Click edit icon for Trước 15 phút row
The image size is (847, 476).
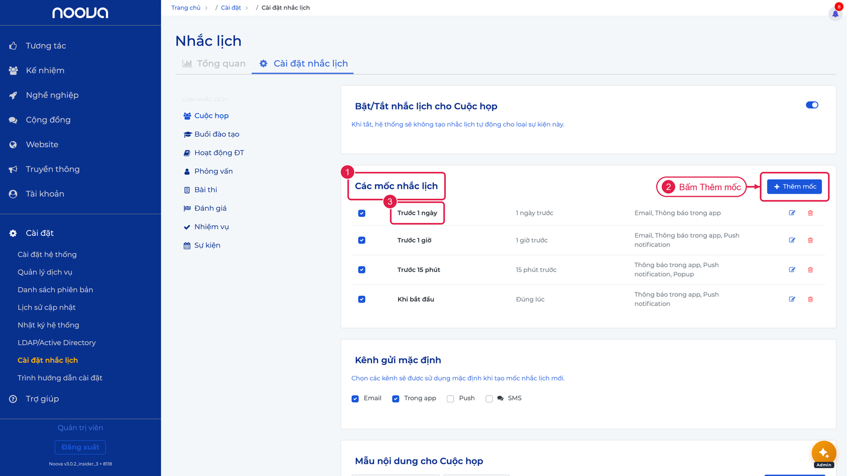[792, 270]
